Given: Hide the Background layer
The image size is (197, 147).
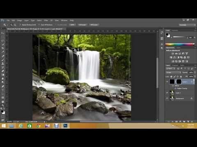Looking at the screenshot, I should pyautogui.click(x=167, y=98).
